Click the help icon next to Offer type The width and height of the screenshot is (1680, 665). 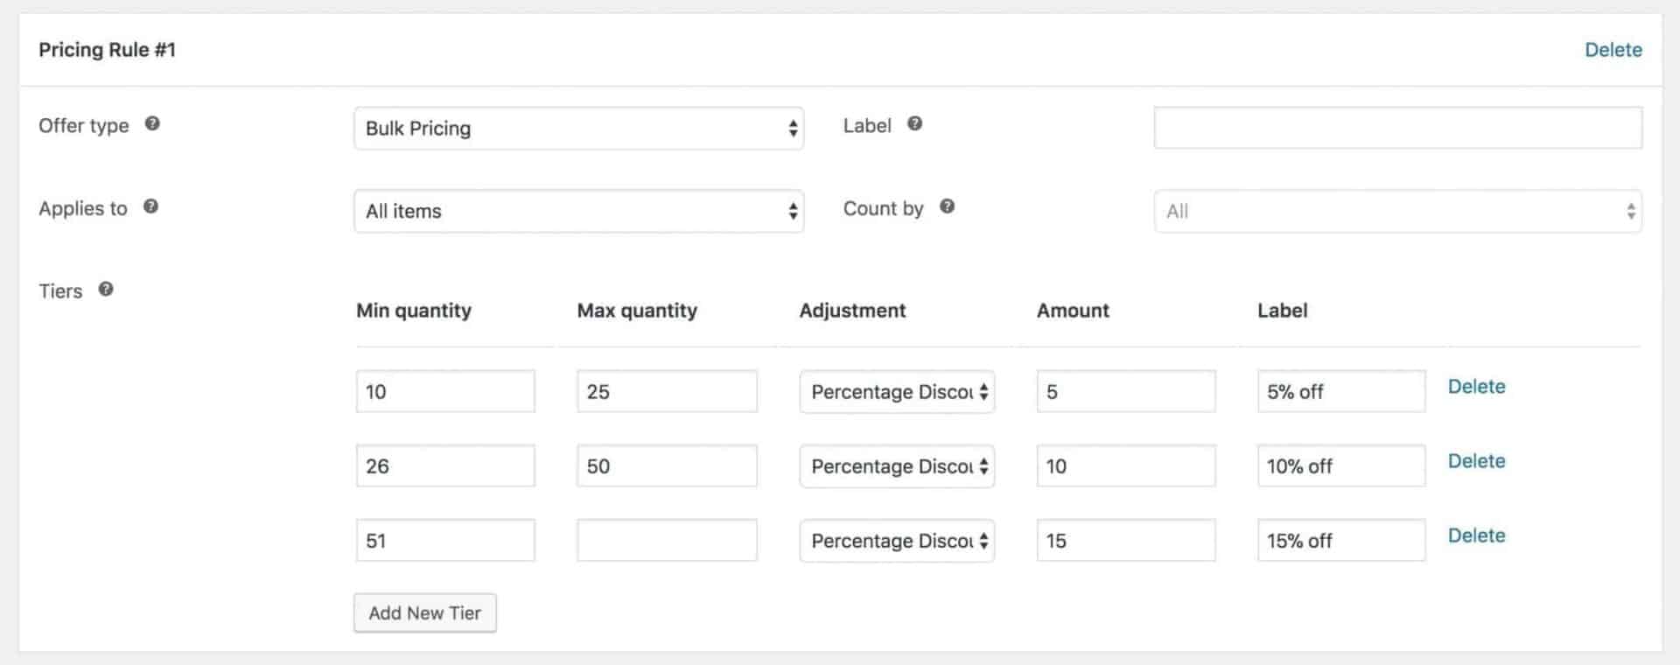tap(152, 123)
